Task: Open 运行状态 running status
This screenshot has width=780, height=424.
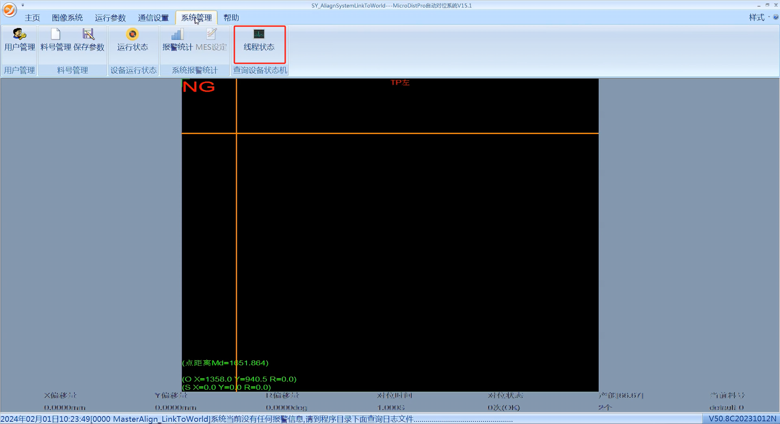Action: click(x=132, y=40)
